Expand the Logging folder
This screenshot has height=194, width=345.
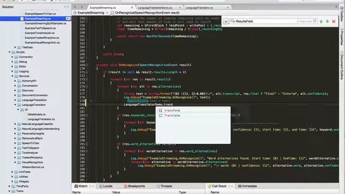click(x=12, y=71)
